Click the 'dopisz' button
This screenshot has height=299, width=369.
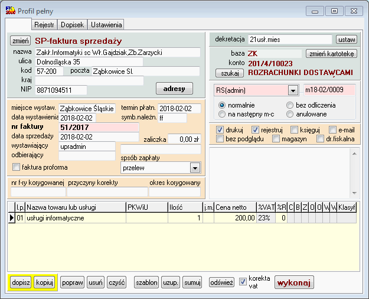(x=21, y=282)
